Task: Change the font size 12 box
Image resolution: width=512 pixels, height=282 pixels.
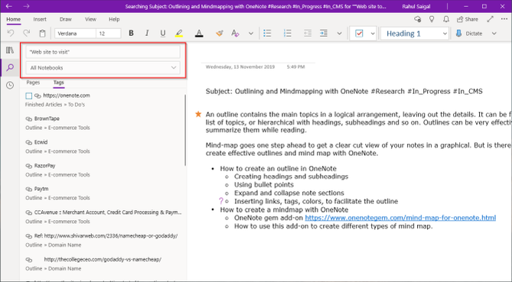Action: pos(109,34)
